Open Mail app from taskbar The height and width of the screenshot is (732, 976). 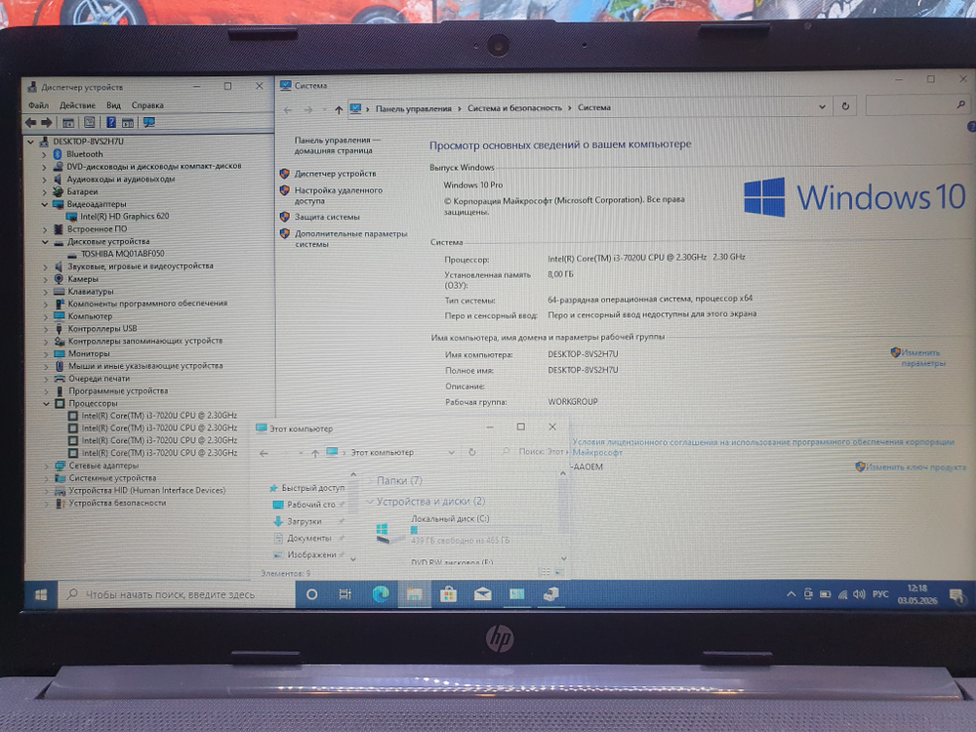pyautogui.click(x=482, y=594)
